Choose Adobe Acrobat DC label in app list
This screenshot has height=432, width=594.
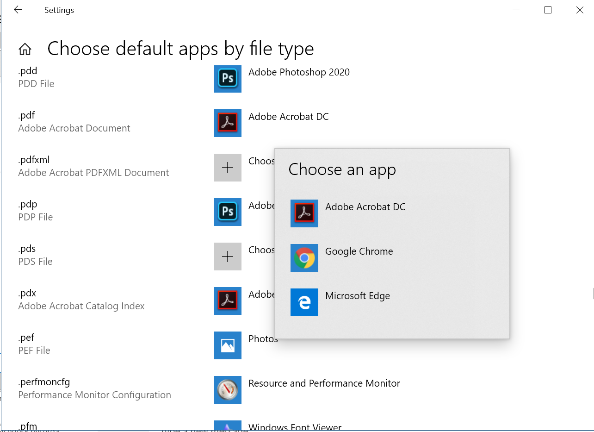[365, 207]
